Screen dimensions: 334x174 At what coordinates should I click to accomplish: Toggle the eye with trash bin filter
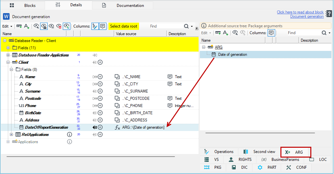[x=59, y=26]
